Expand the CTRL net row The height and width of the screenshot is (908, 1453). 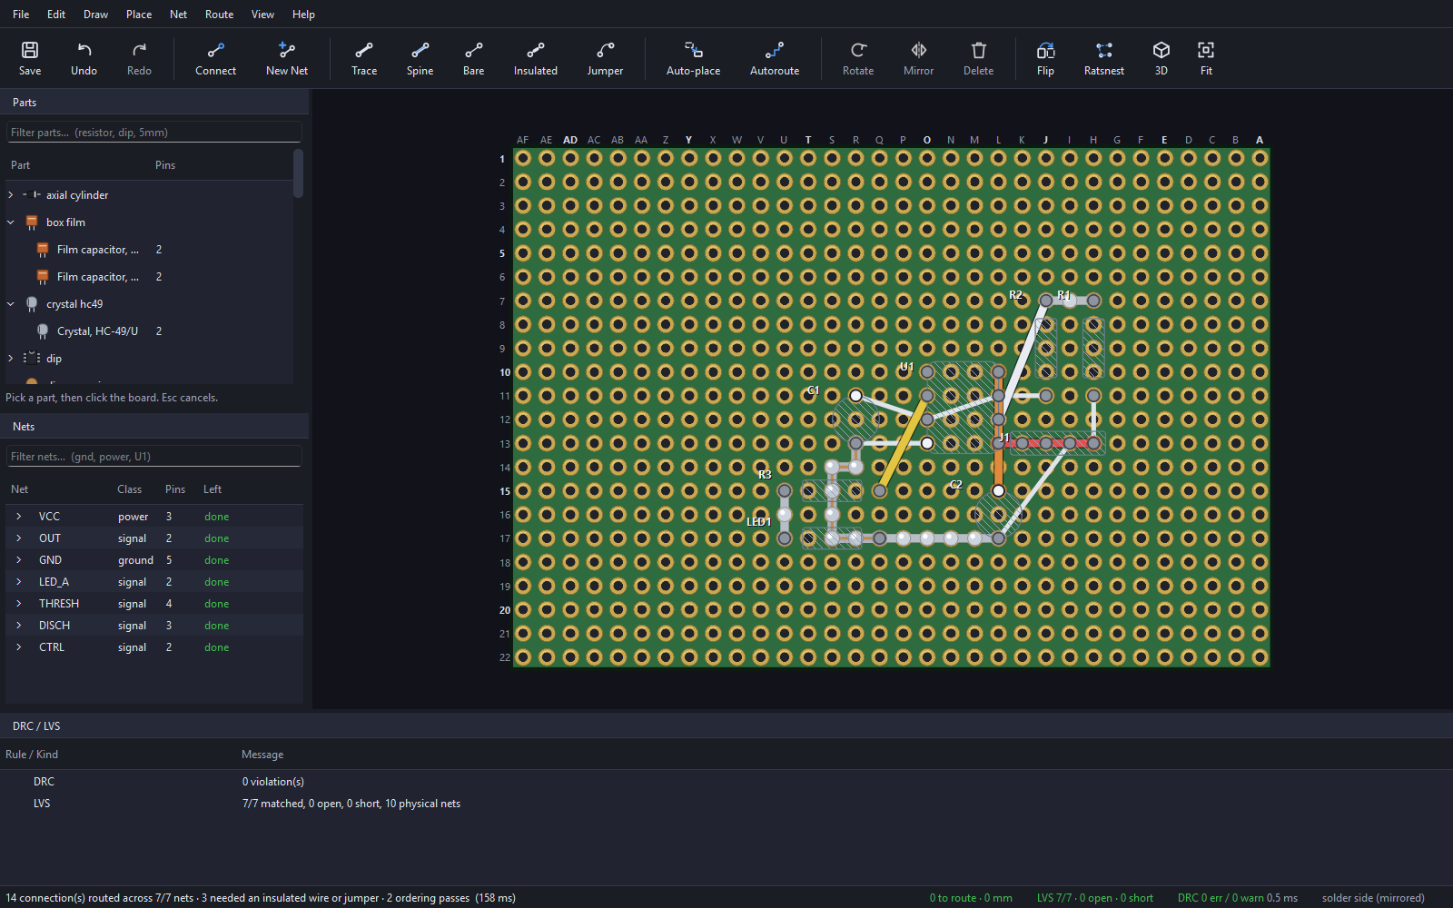pos(18,647)
